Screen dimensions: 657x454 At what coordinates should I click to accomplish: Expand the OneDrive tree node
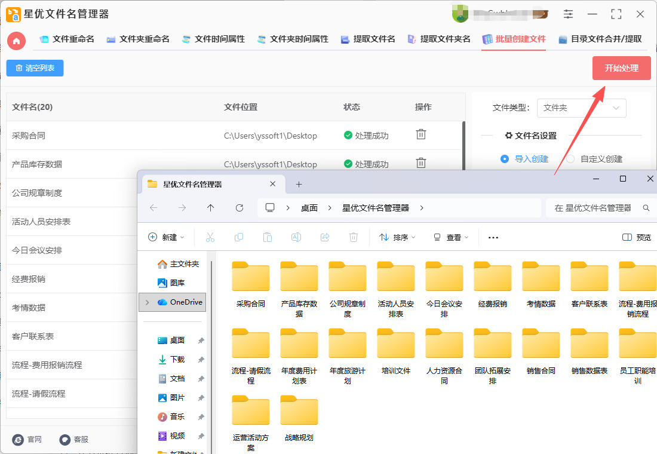147,302
